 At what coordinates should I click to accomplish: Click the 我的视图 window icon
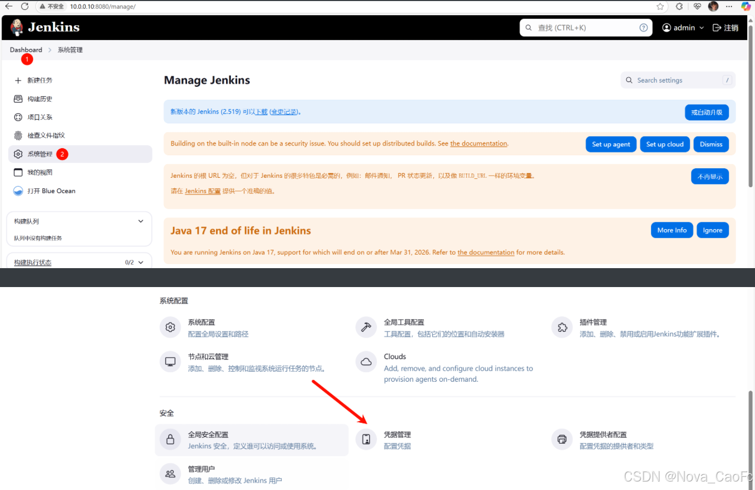tap(18, 172)
